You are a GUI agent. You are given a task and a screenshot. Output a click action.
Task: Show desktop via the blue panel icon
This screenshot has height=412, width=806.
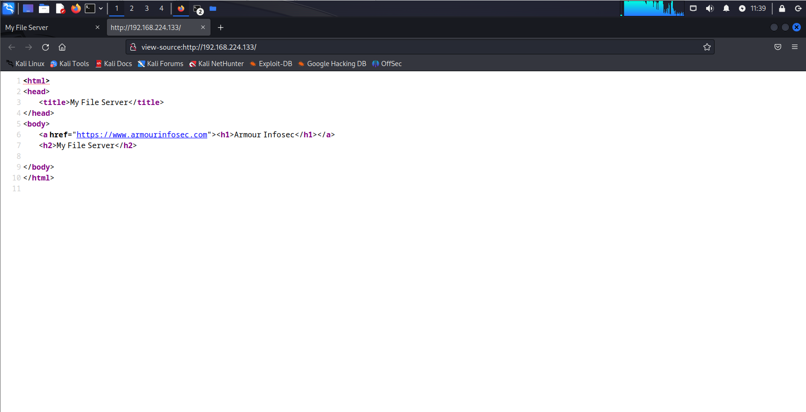(28, 8)
